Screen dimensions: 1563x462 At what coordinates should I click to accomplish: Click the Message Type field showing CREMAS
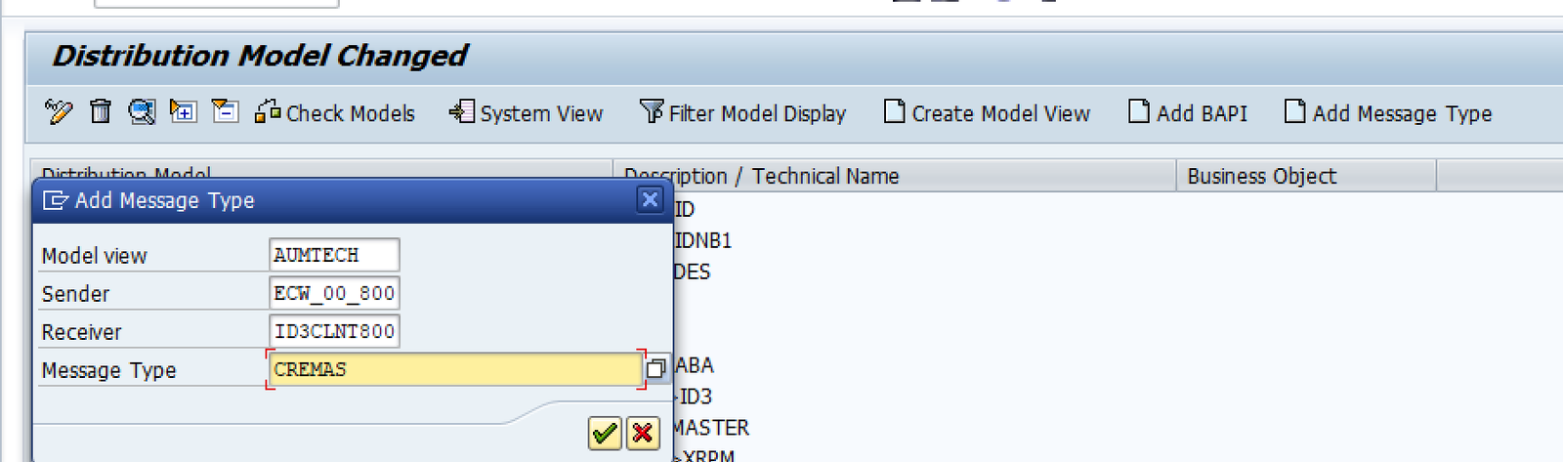pyautogui.click(x=454, y=370)
